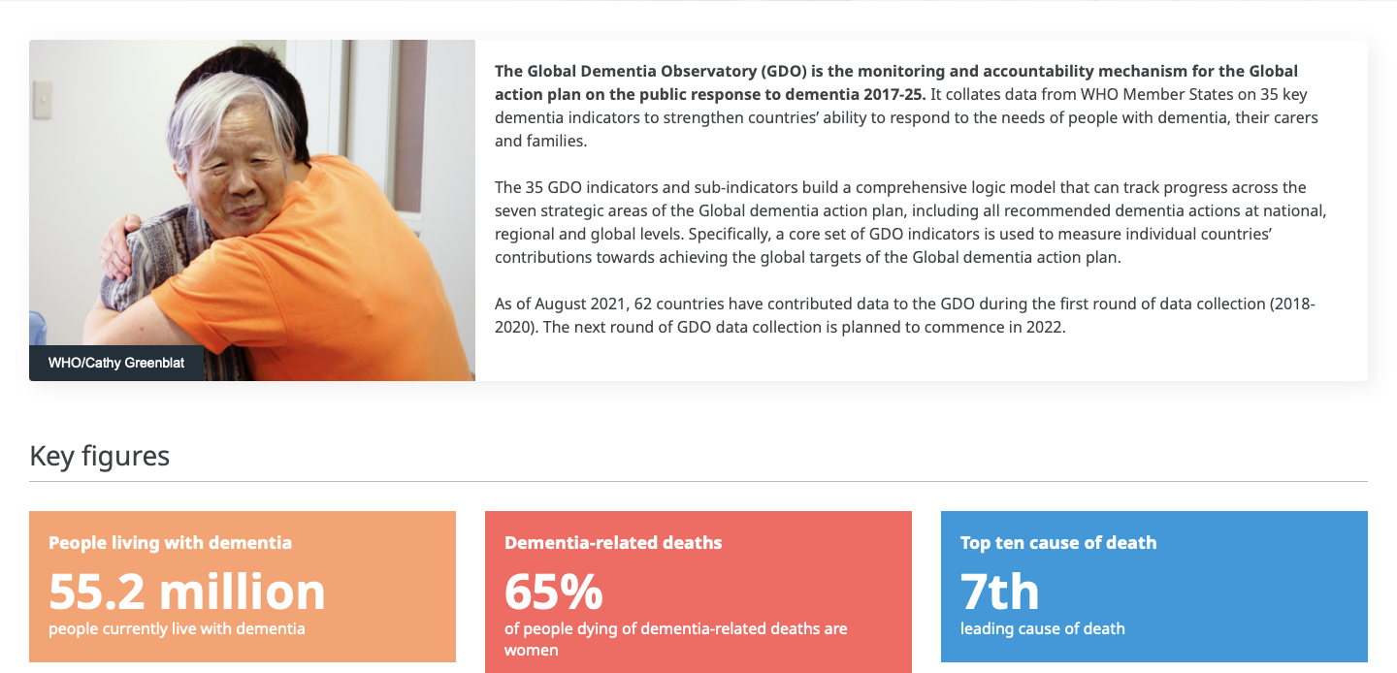Click "people currently live with dementia" caption
This screenshot has height=673, width=1397.
(x=177, y=628)
